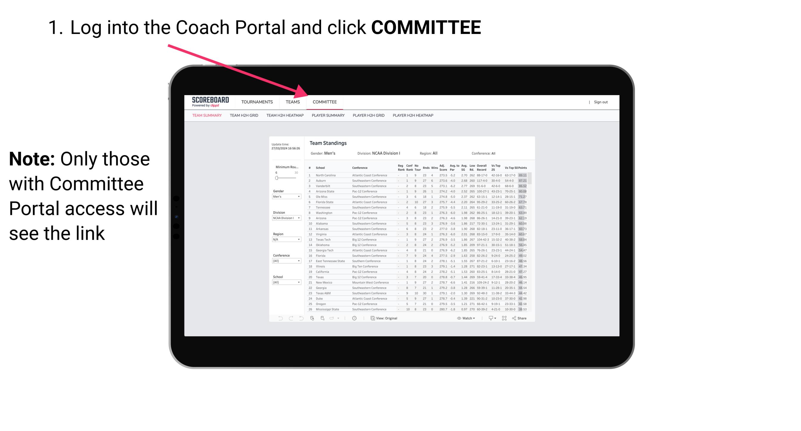
Task: Click the download/export icon
Action: pos(489,318)
